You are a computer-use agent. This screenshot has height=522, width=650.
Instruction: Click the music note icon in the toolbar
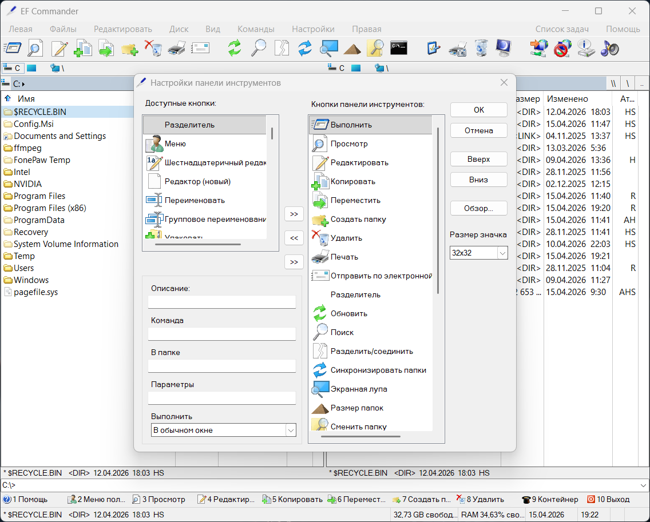(609, 48)
